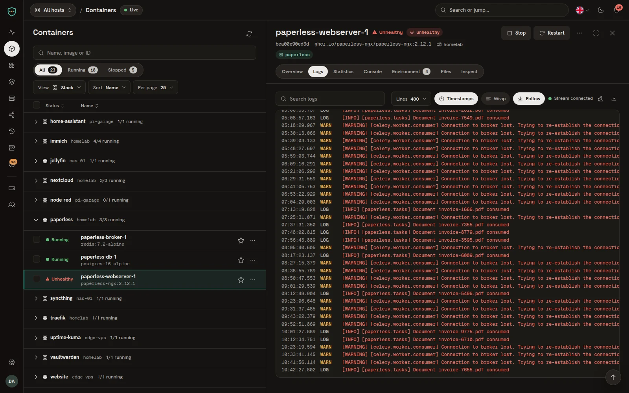Toggle Wrap for log lines

pos(495,99)
